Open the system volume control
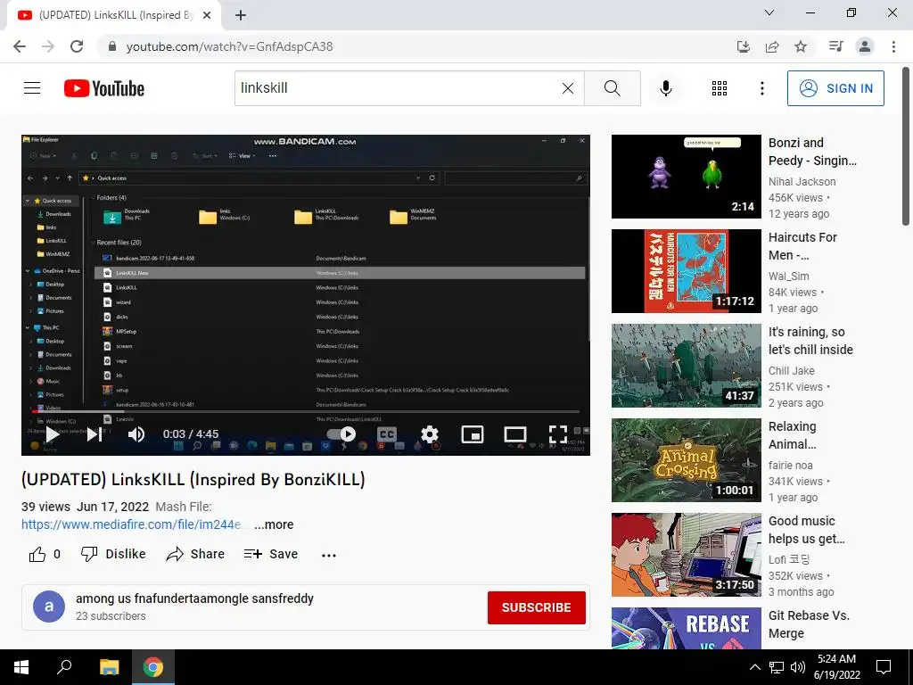 point(798,667)
